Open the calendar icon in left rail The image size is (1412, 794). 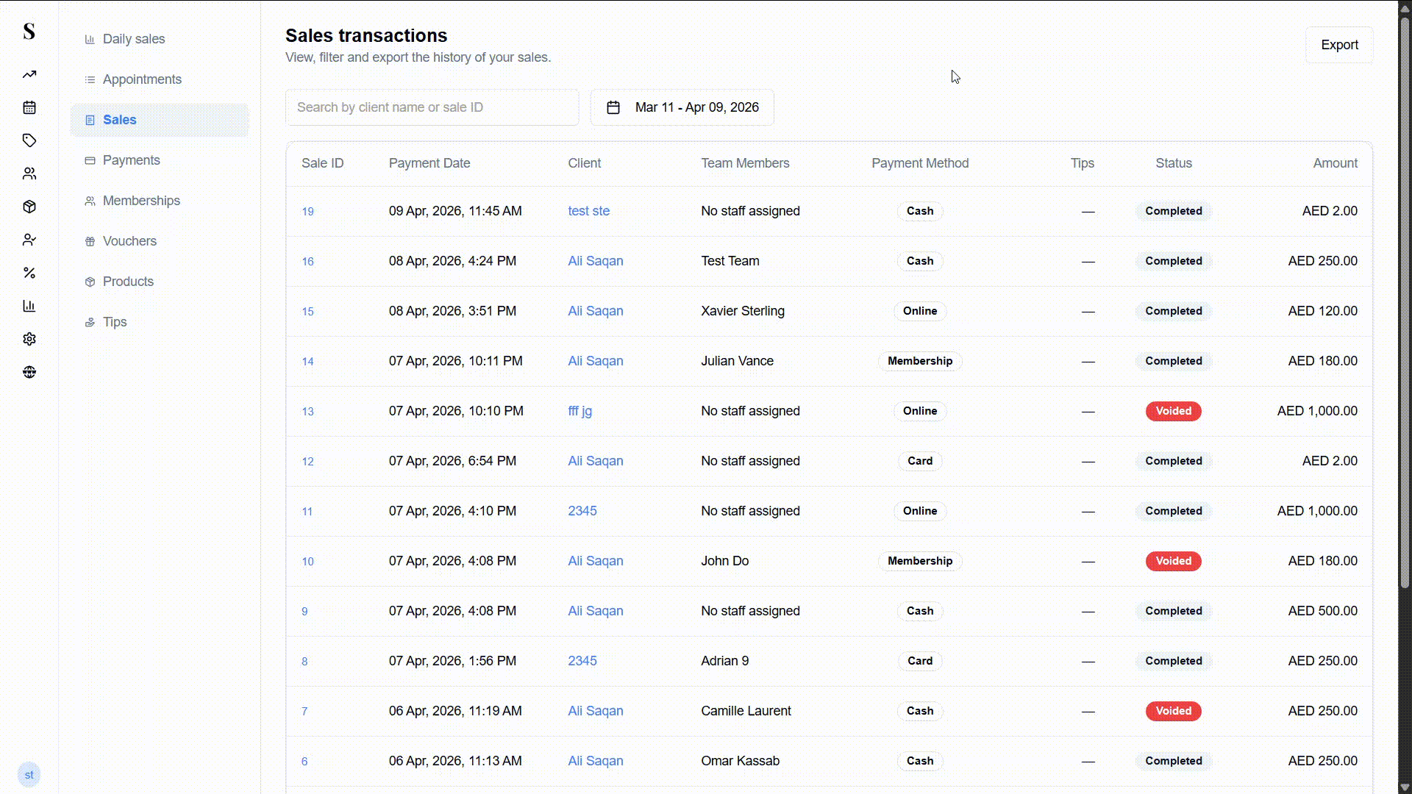[29, 107]
